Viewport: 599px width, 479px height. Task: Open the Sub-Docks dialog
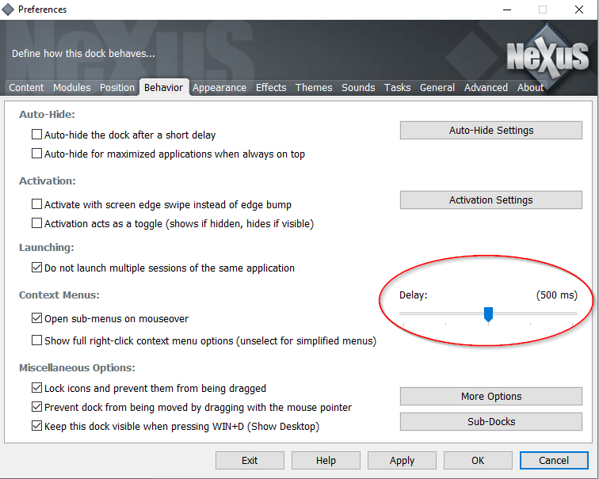point(491,422)
